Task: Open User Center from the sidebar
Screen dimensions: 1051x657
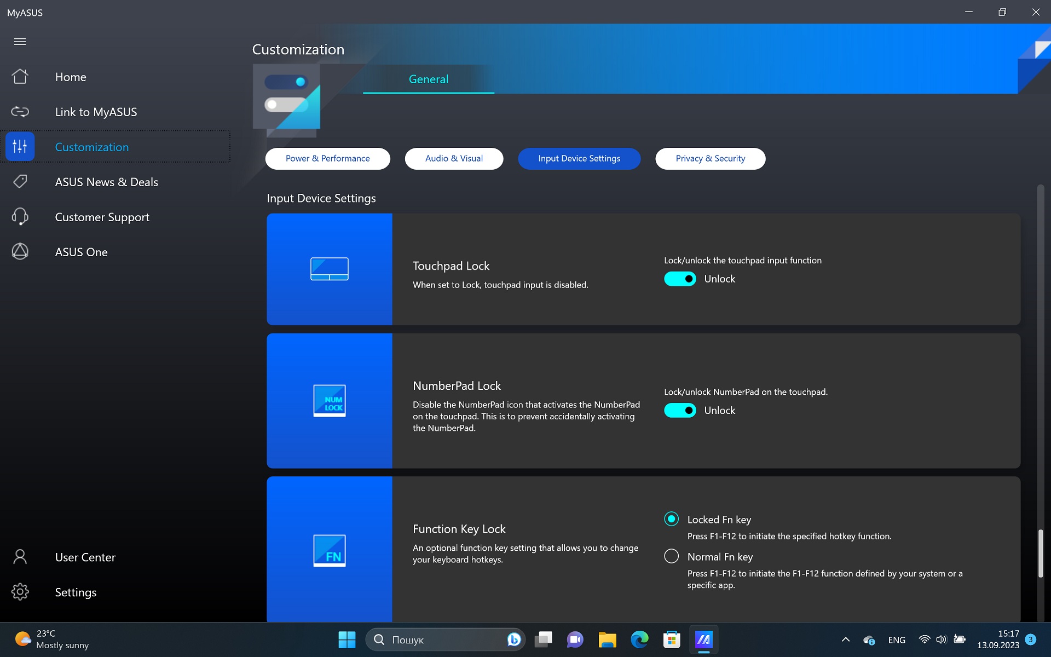Action: click(x=85, y=557)
